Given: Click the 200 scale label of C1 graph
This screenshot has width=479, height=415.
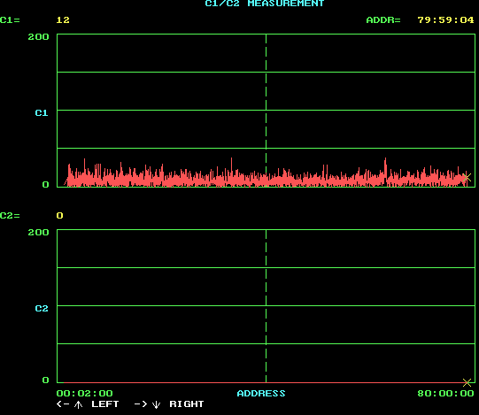Looking at the screenshot, I should click(x=38, y=37).
